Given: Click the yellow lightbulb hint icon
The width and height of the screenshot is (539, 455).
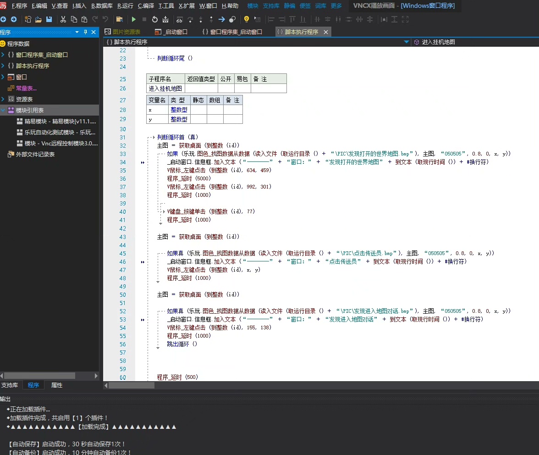Looking at the screenshot, I should pos(247,19).
